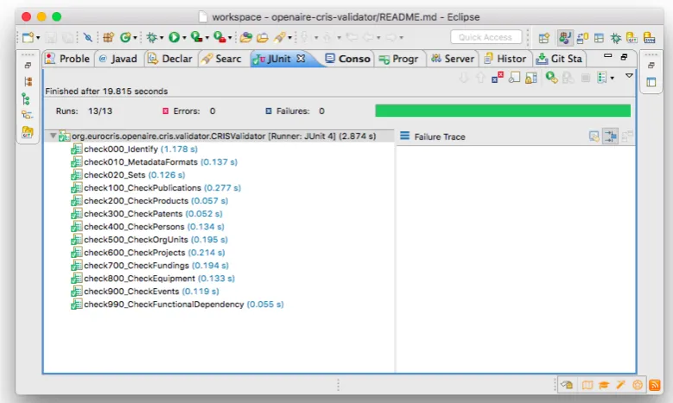Open the Debug dropdown arrow
This screenshot has height=403, width=673.
(x=162, y=38)
